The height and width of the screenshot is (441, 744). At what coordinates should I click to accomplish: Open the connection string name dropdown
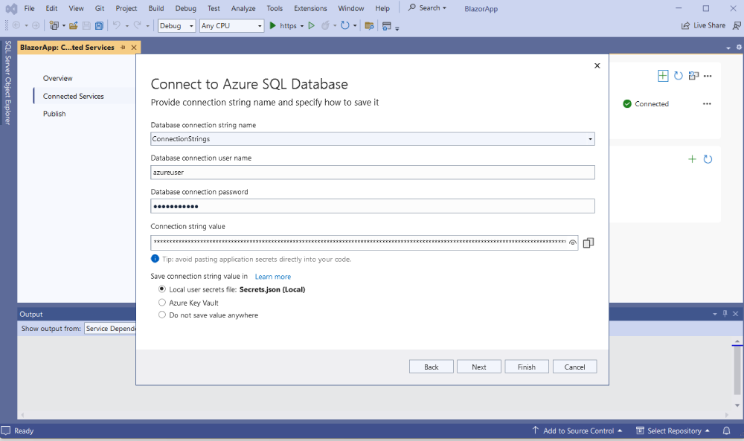(590, 139)
